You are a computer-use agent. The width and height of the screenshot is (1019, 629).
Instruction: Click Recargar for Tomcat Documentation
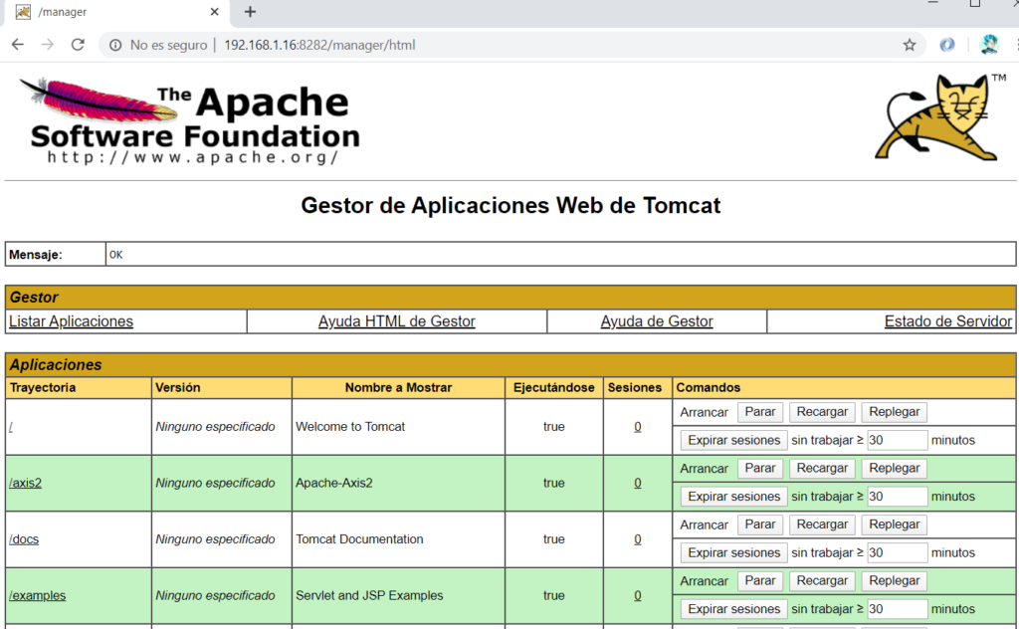tap(822, 524)
